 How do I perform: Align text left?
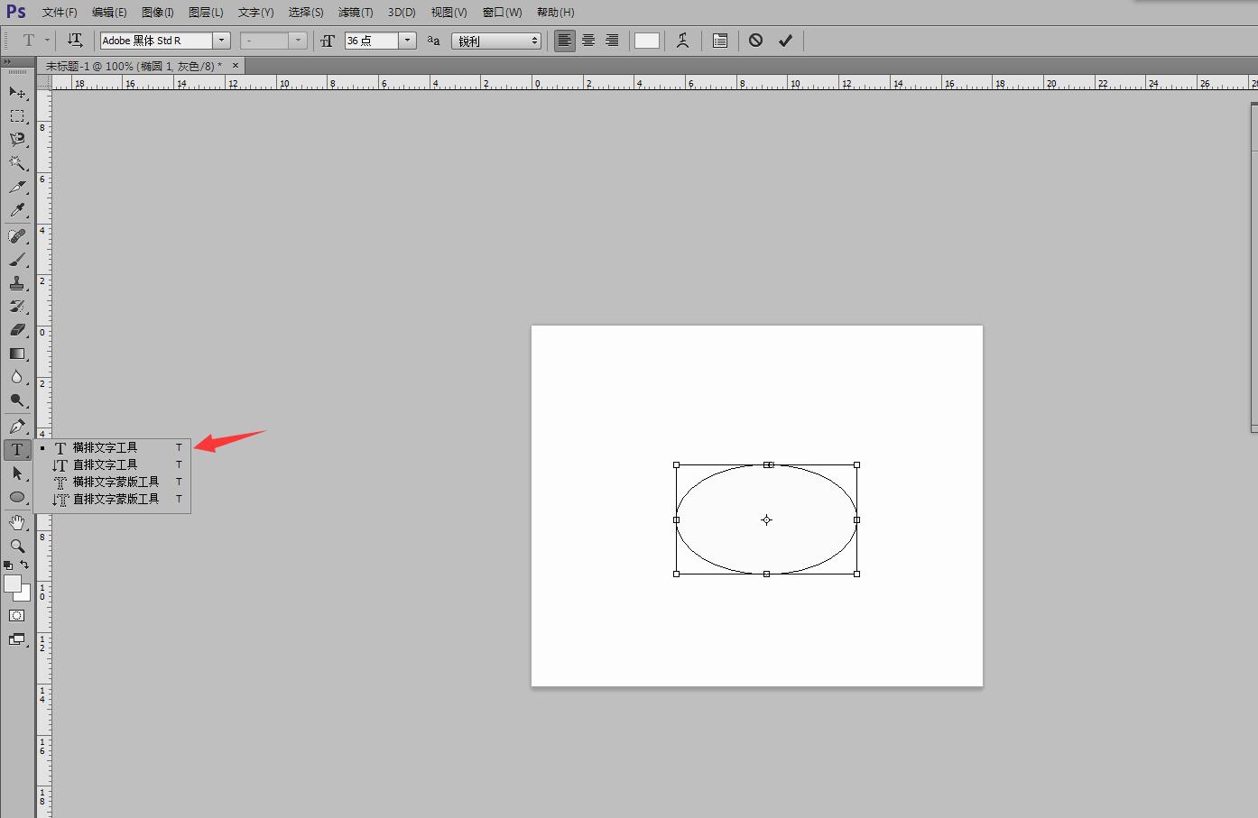point(565,41)
